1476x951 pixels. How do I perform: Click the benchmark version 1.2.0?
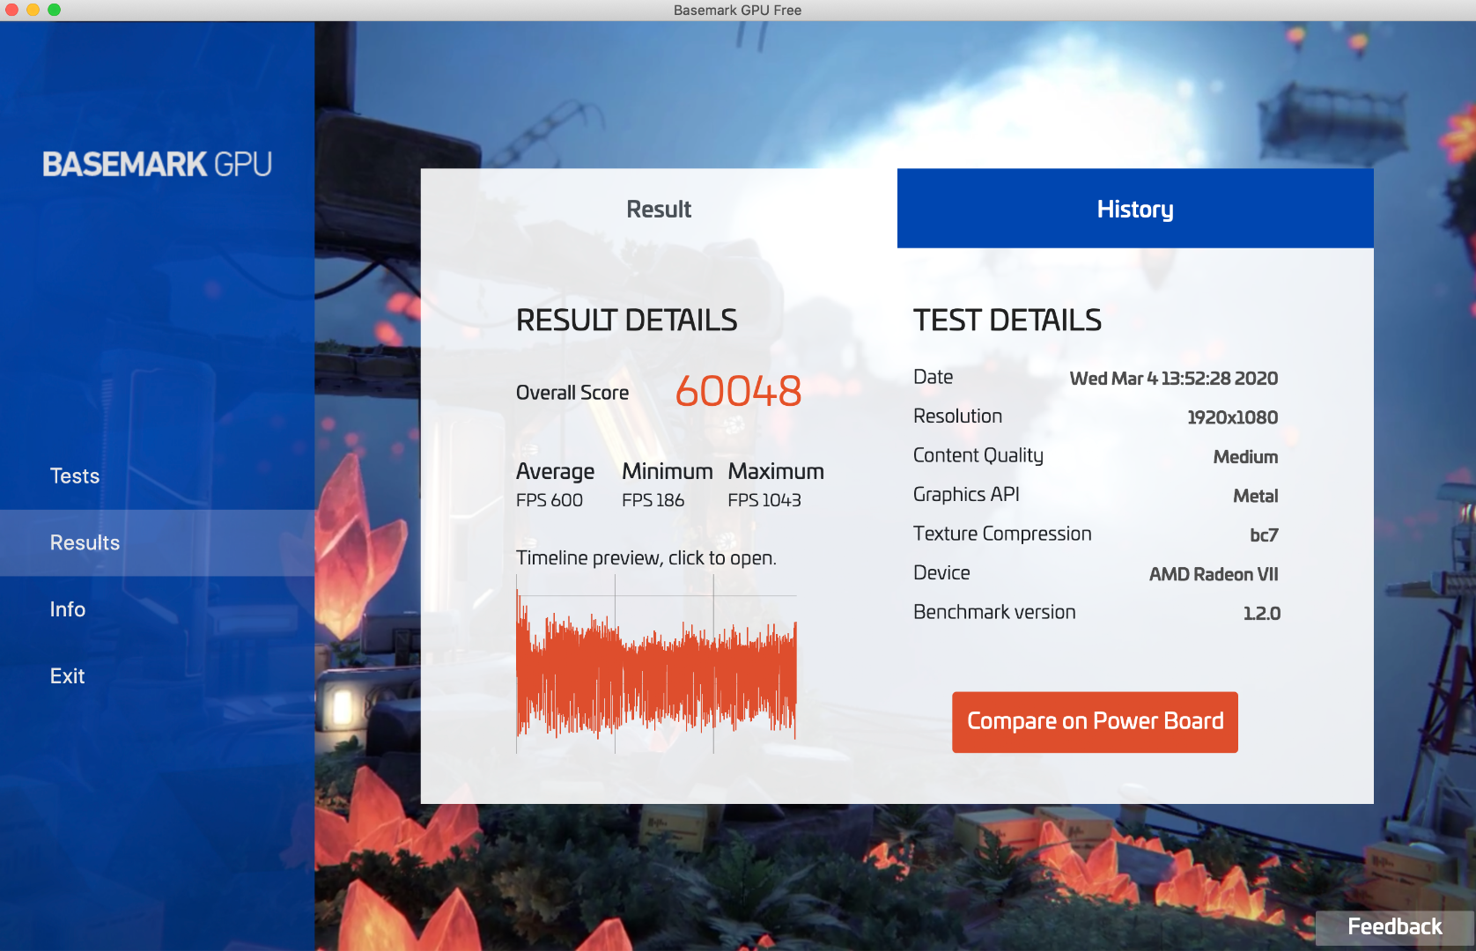(1261, 614)
